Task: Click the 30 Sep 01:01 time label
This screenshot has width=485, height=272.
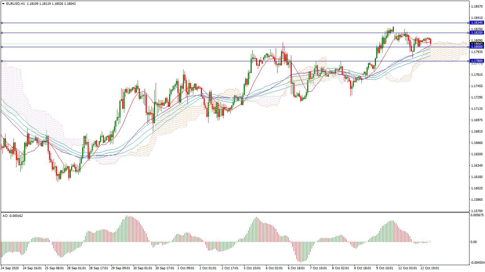Action: pos(143,268)
